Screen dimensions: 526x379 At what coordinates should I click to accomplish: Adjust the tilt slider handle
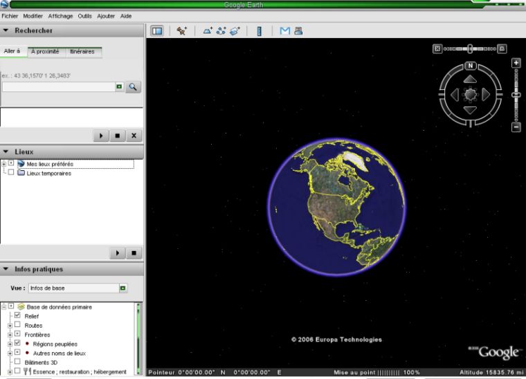(470, 49)
